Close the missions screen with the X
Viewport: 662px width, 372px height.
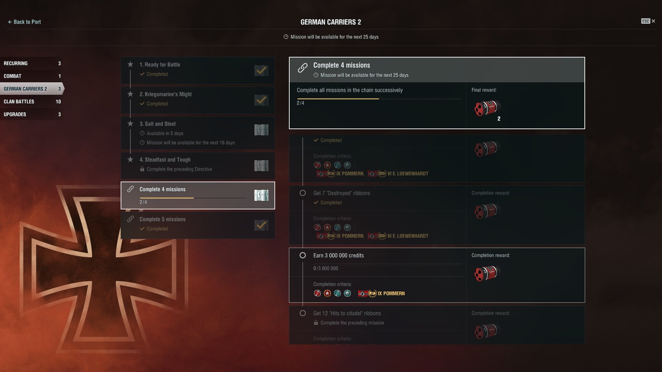(653, 21)
